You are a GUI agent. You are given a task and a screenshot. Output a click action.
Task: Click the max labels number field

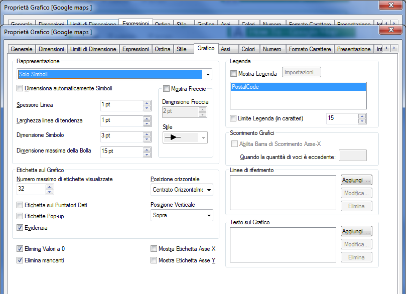pyautogui.click(x=31, y=189)
